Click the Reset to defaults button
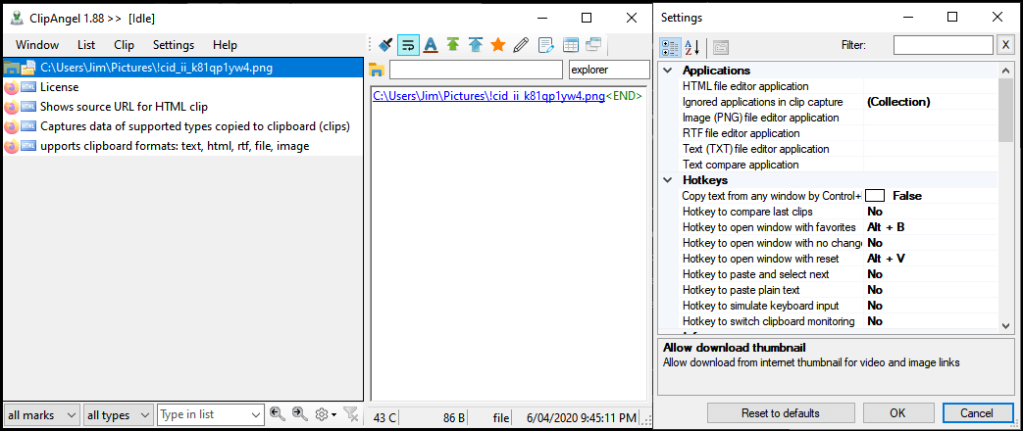The image size is (1023, 431). (781, 412)
